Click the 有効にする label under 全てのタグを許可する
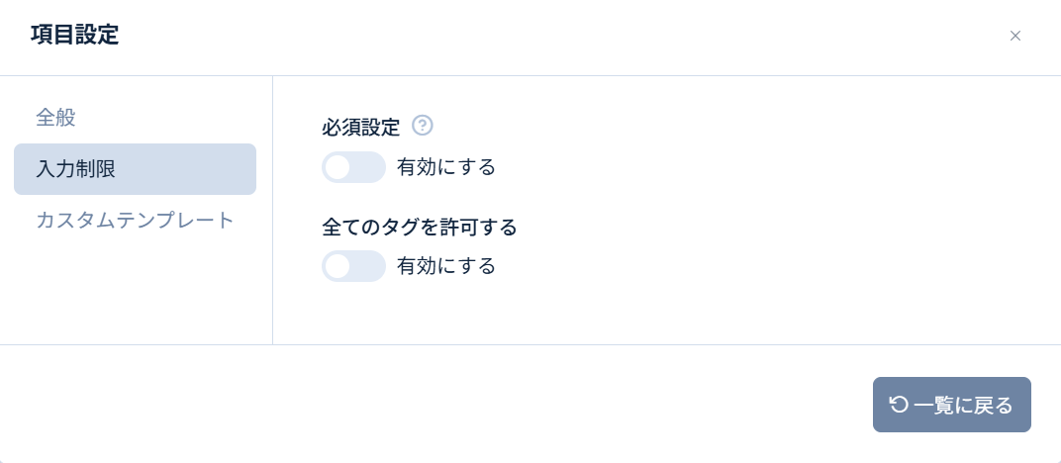This screenshot has width=1061, height=463. point(445,266)
